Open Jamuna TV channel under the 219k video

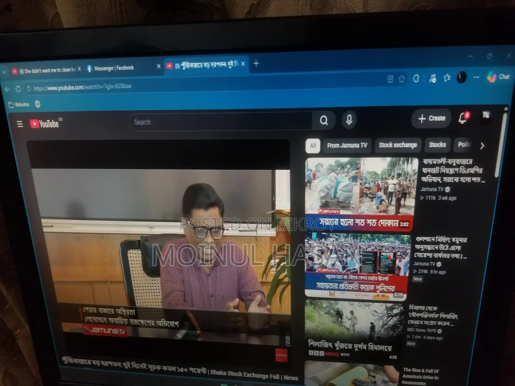pyautogui.click(x=424, y=264)
